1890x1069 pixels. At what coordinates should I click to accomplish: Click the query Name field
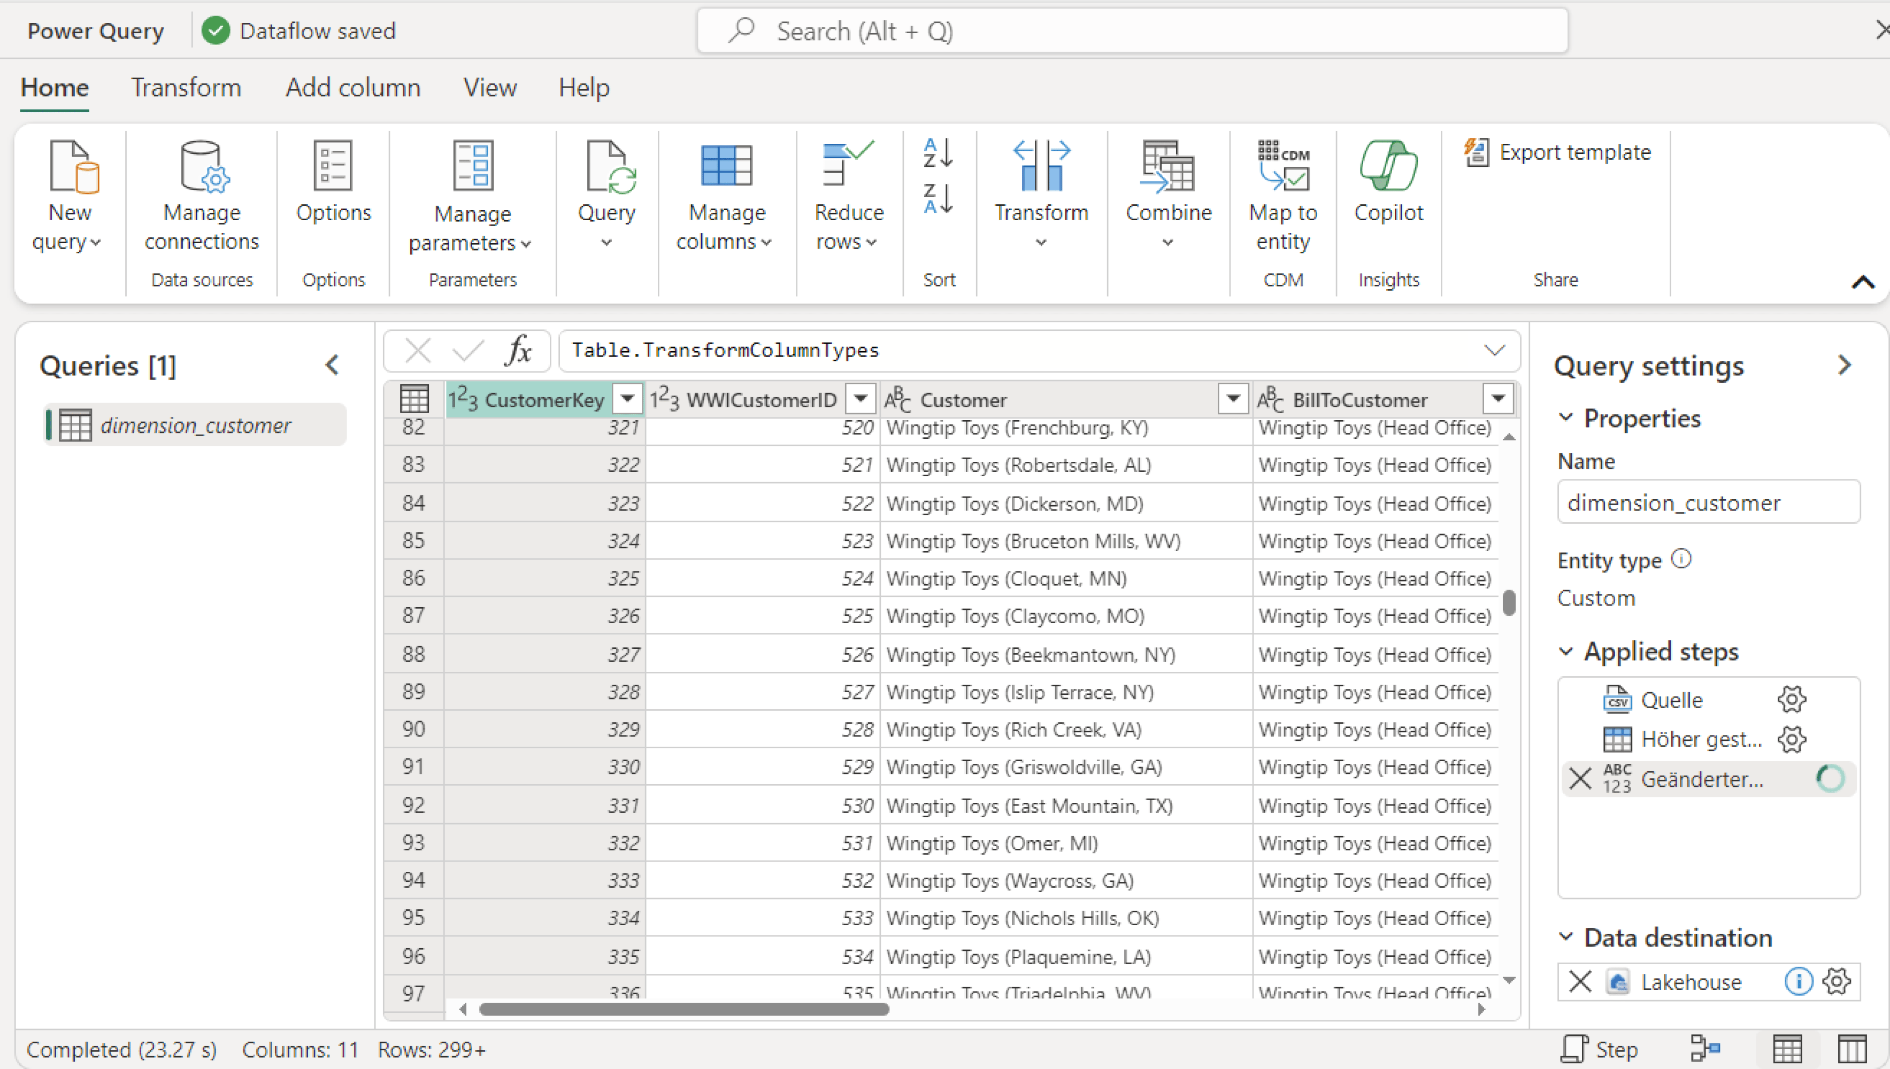point(1709,502)
